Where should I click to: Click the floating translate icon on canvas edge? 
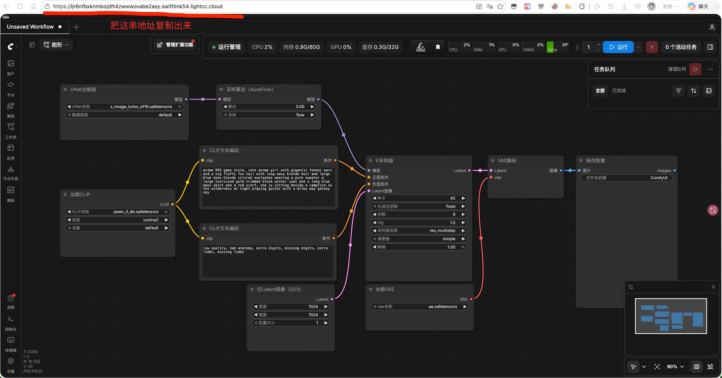point(713,210)
